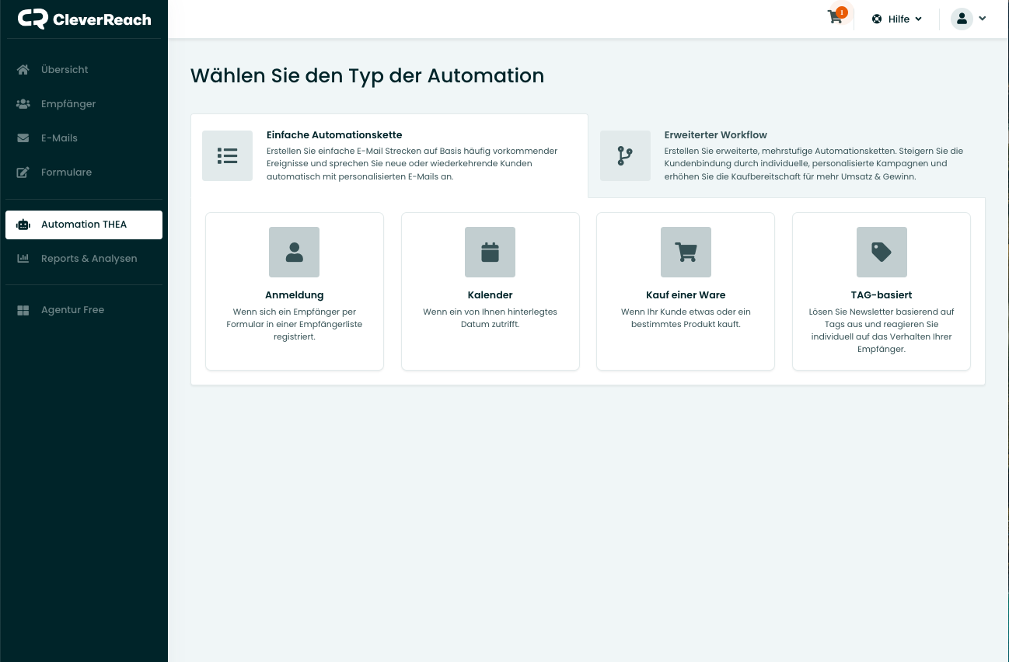The image size is (1009, 662).
Task: Choose the TAG-basiert automation title
Action: 881,295
